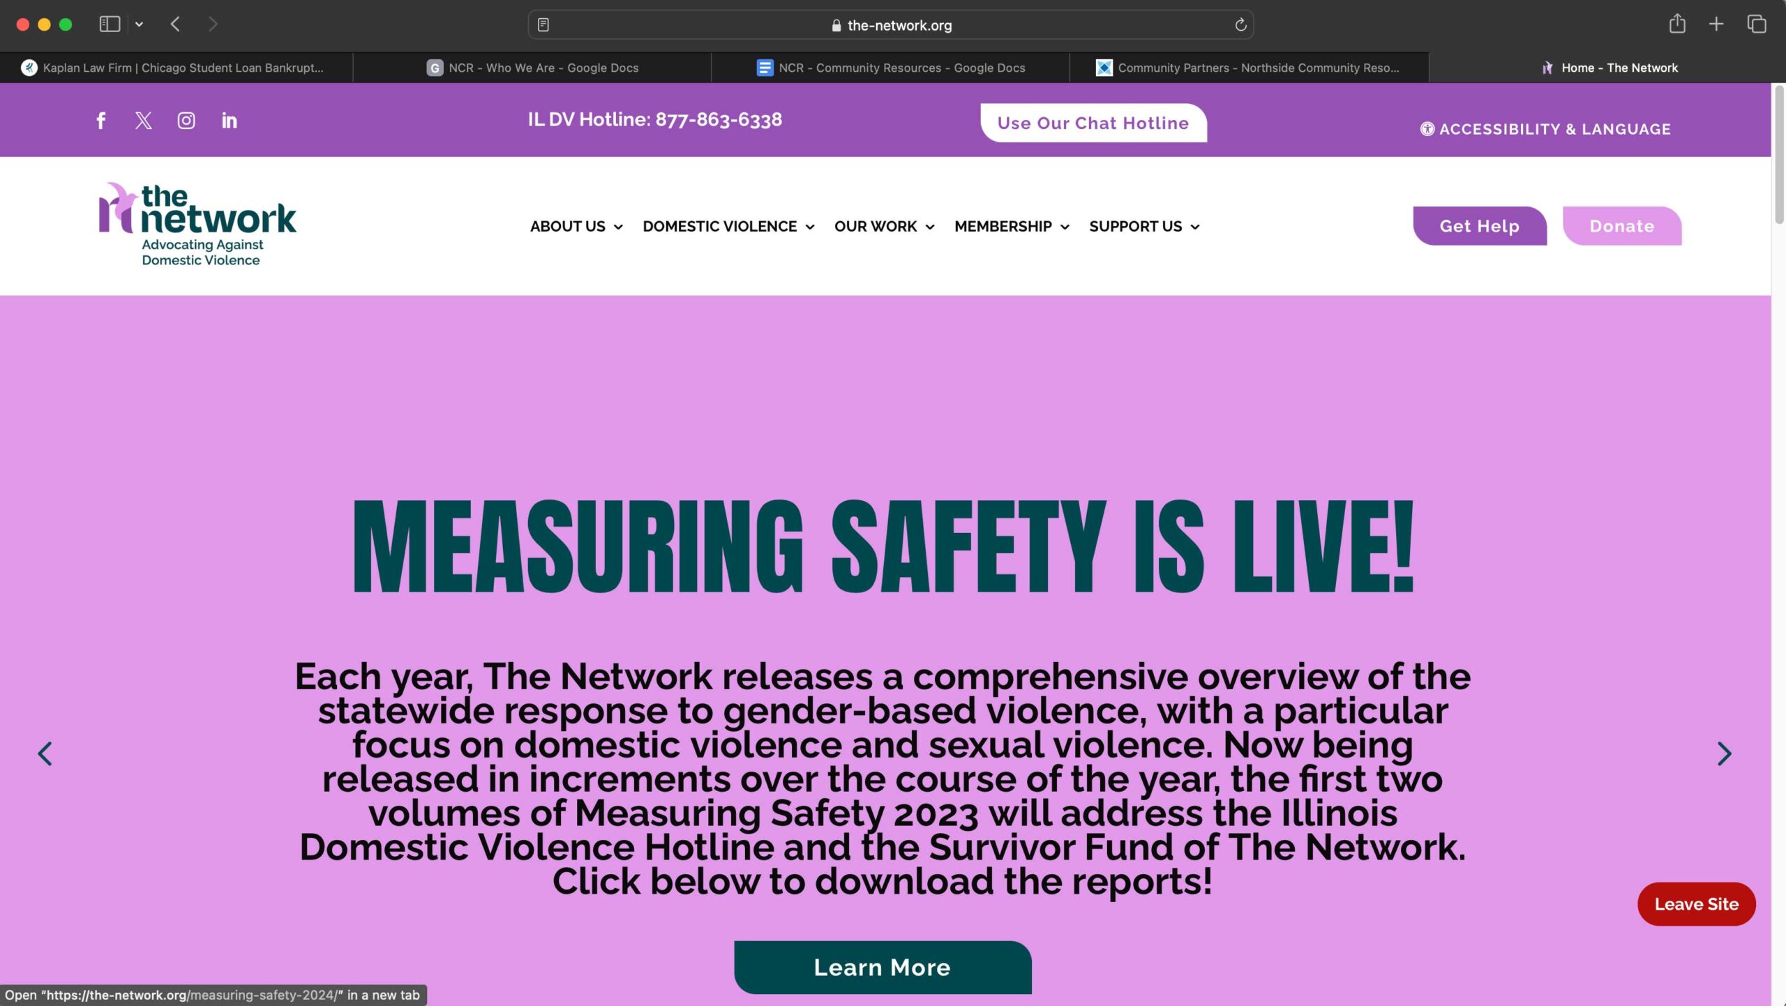Select Home - The Network tab
Viewport: 1786px width, 1006px height.
[x=1607, y=68]
